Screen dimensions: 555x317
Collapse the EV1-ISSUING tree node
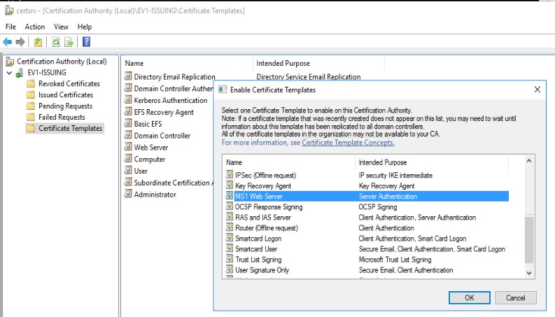click(9, 73)
